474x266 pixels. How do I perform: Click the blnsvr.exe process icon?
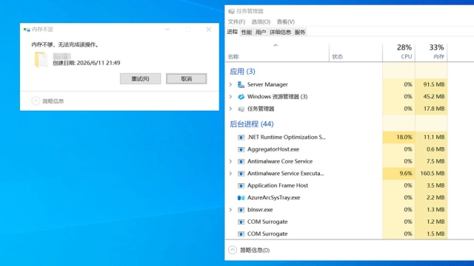(x=241, y=210)
